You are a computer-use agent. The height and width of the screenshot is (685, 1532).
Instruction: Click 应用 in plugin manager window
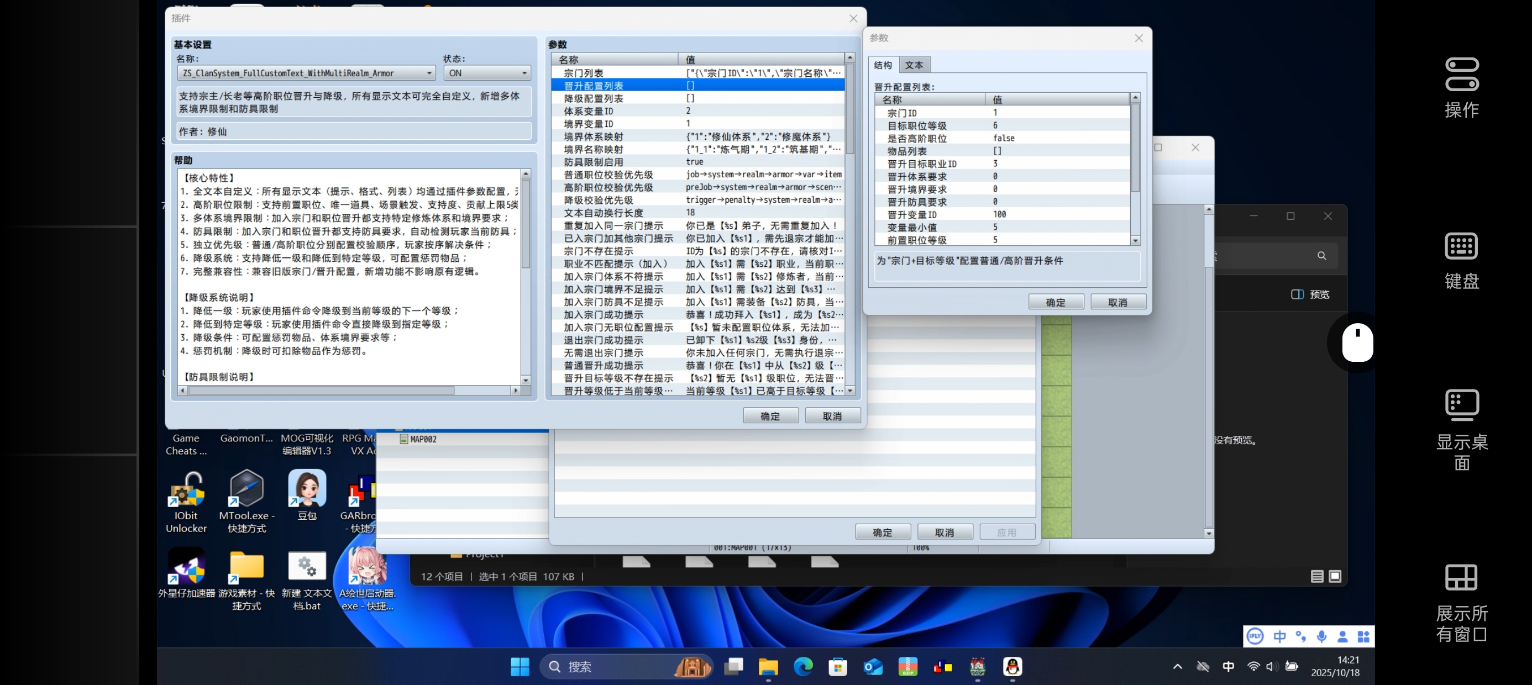(x=1006, y=531)
